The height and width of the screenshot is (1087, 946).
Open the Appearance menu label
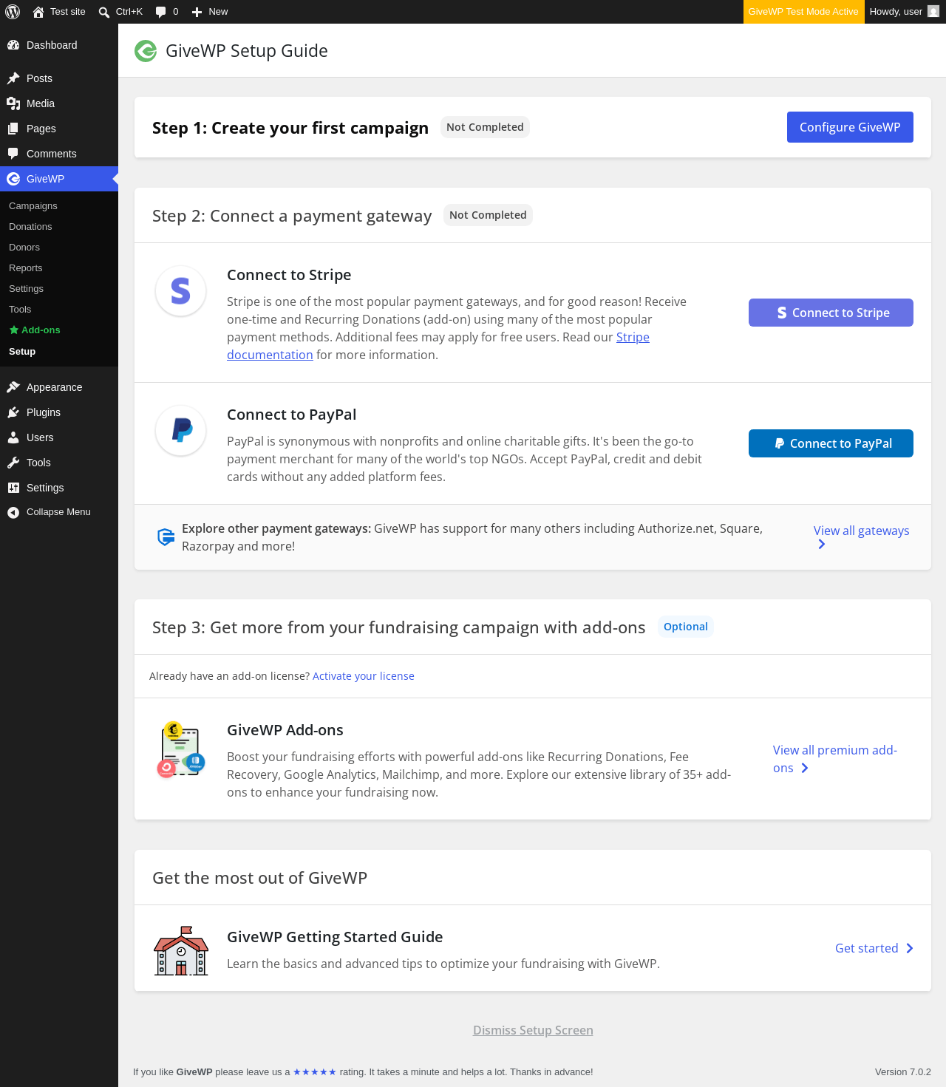[x=55, y=387]
